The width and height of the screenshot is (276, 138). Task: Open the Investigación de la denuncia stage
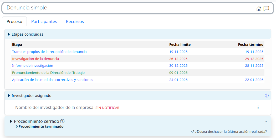click(35, 59)
